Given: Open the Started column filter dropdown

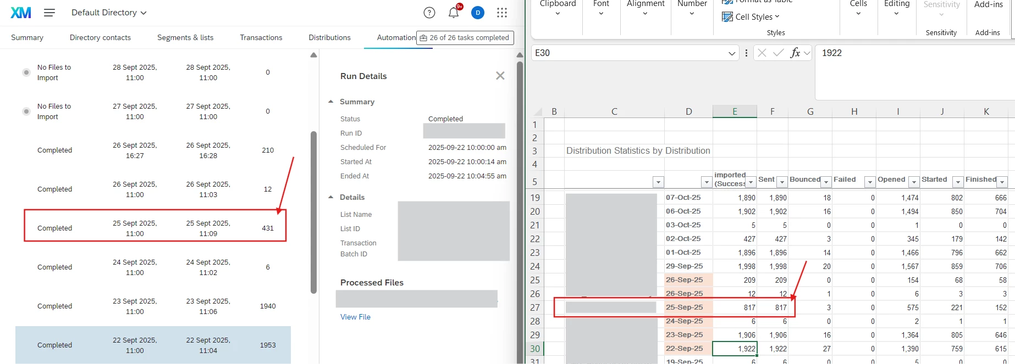Looking at the screenshot, I should [958, 182].
